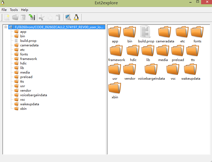Click the open folder toolbar icon
Image resolution: width=212 pixels, height=162 pixels.
tap(15, 17)
